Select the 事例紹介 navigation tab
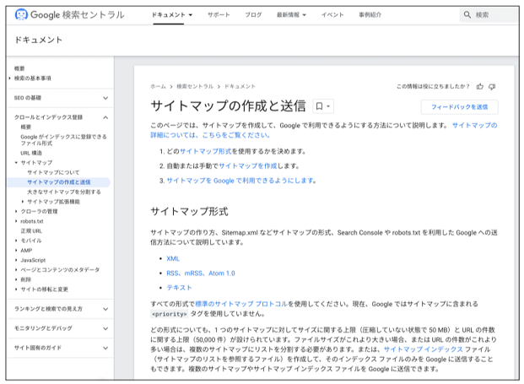The height and width of the screenshot is (384, 524). [x=370, y=14]
